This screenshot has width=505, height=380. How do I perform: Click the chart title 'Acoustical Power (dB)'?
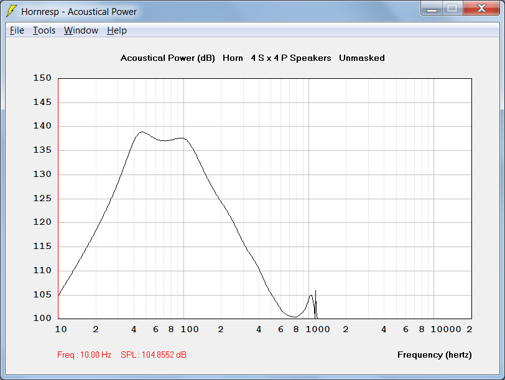[x=167, y=58]
